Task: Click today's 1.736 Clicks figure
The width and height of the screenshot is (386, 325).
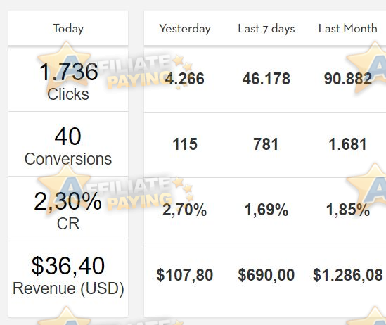Action: click(x=68, y=79)
